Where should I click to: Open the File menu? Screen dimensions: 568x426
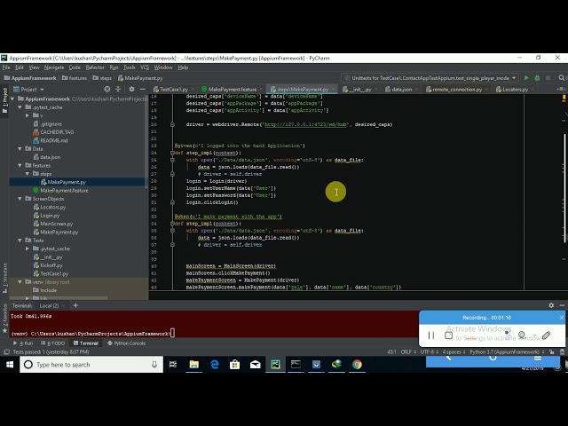click(6, 67)
